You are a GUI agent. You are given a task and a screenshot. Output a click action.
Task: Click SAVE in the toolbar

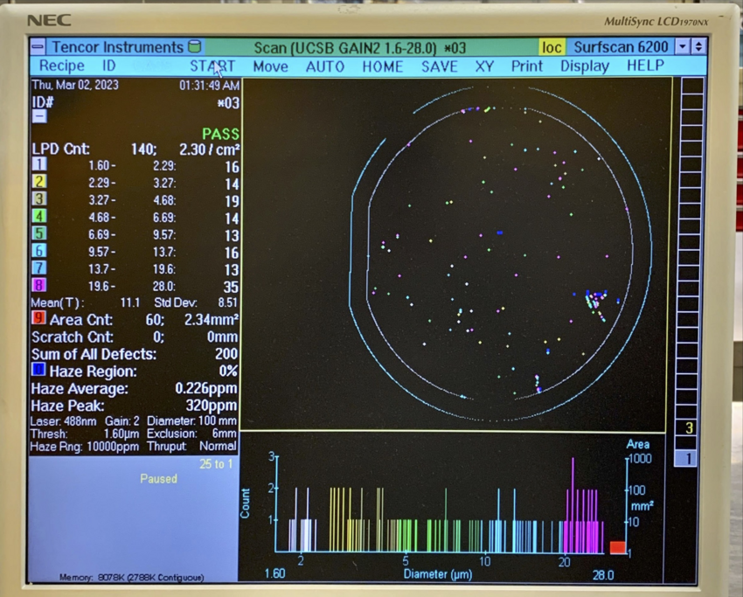[440, 66]
